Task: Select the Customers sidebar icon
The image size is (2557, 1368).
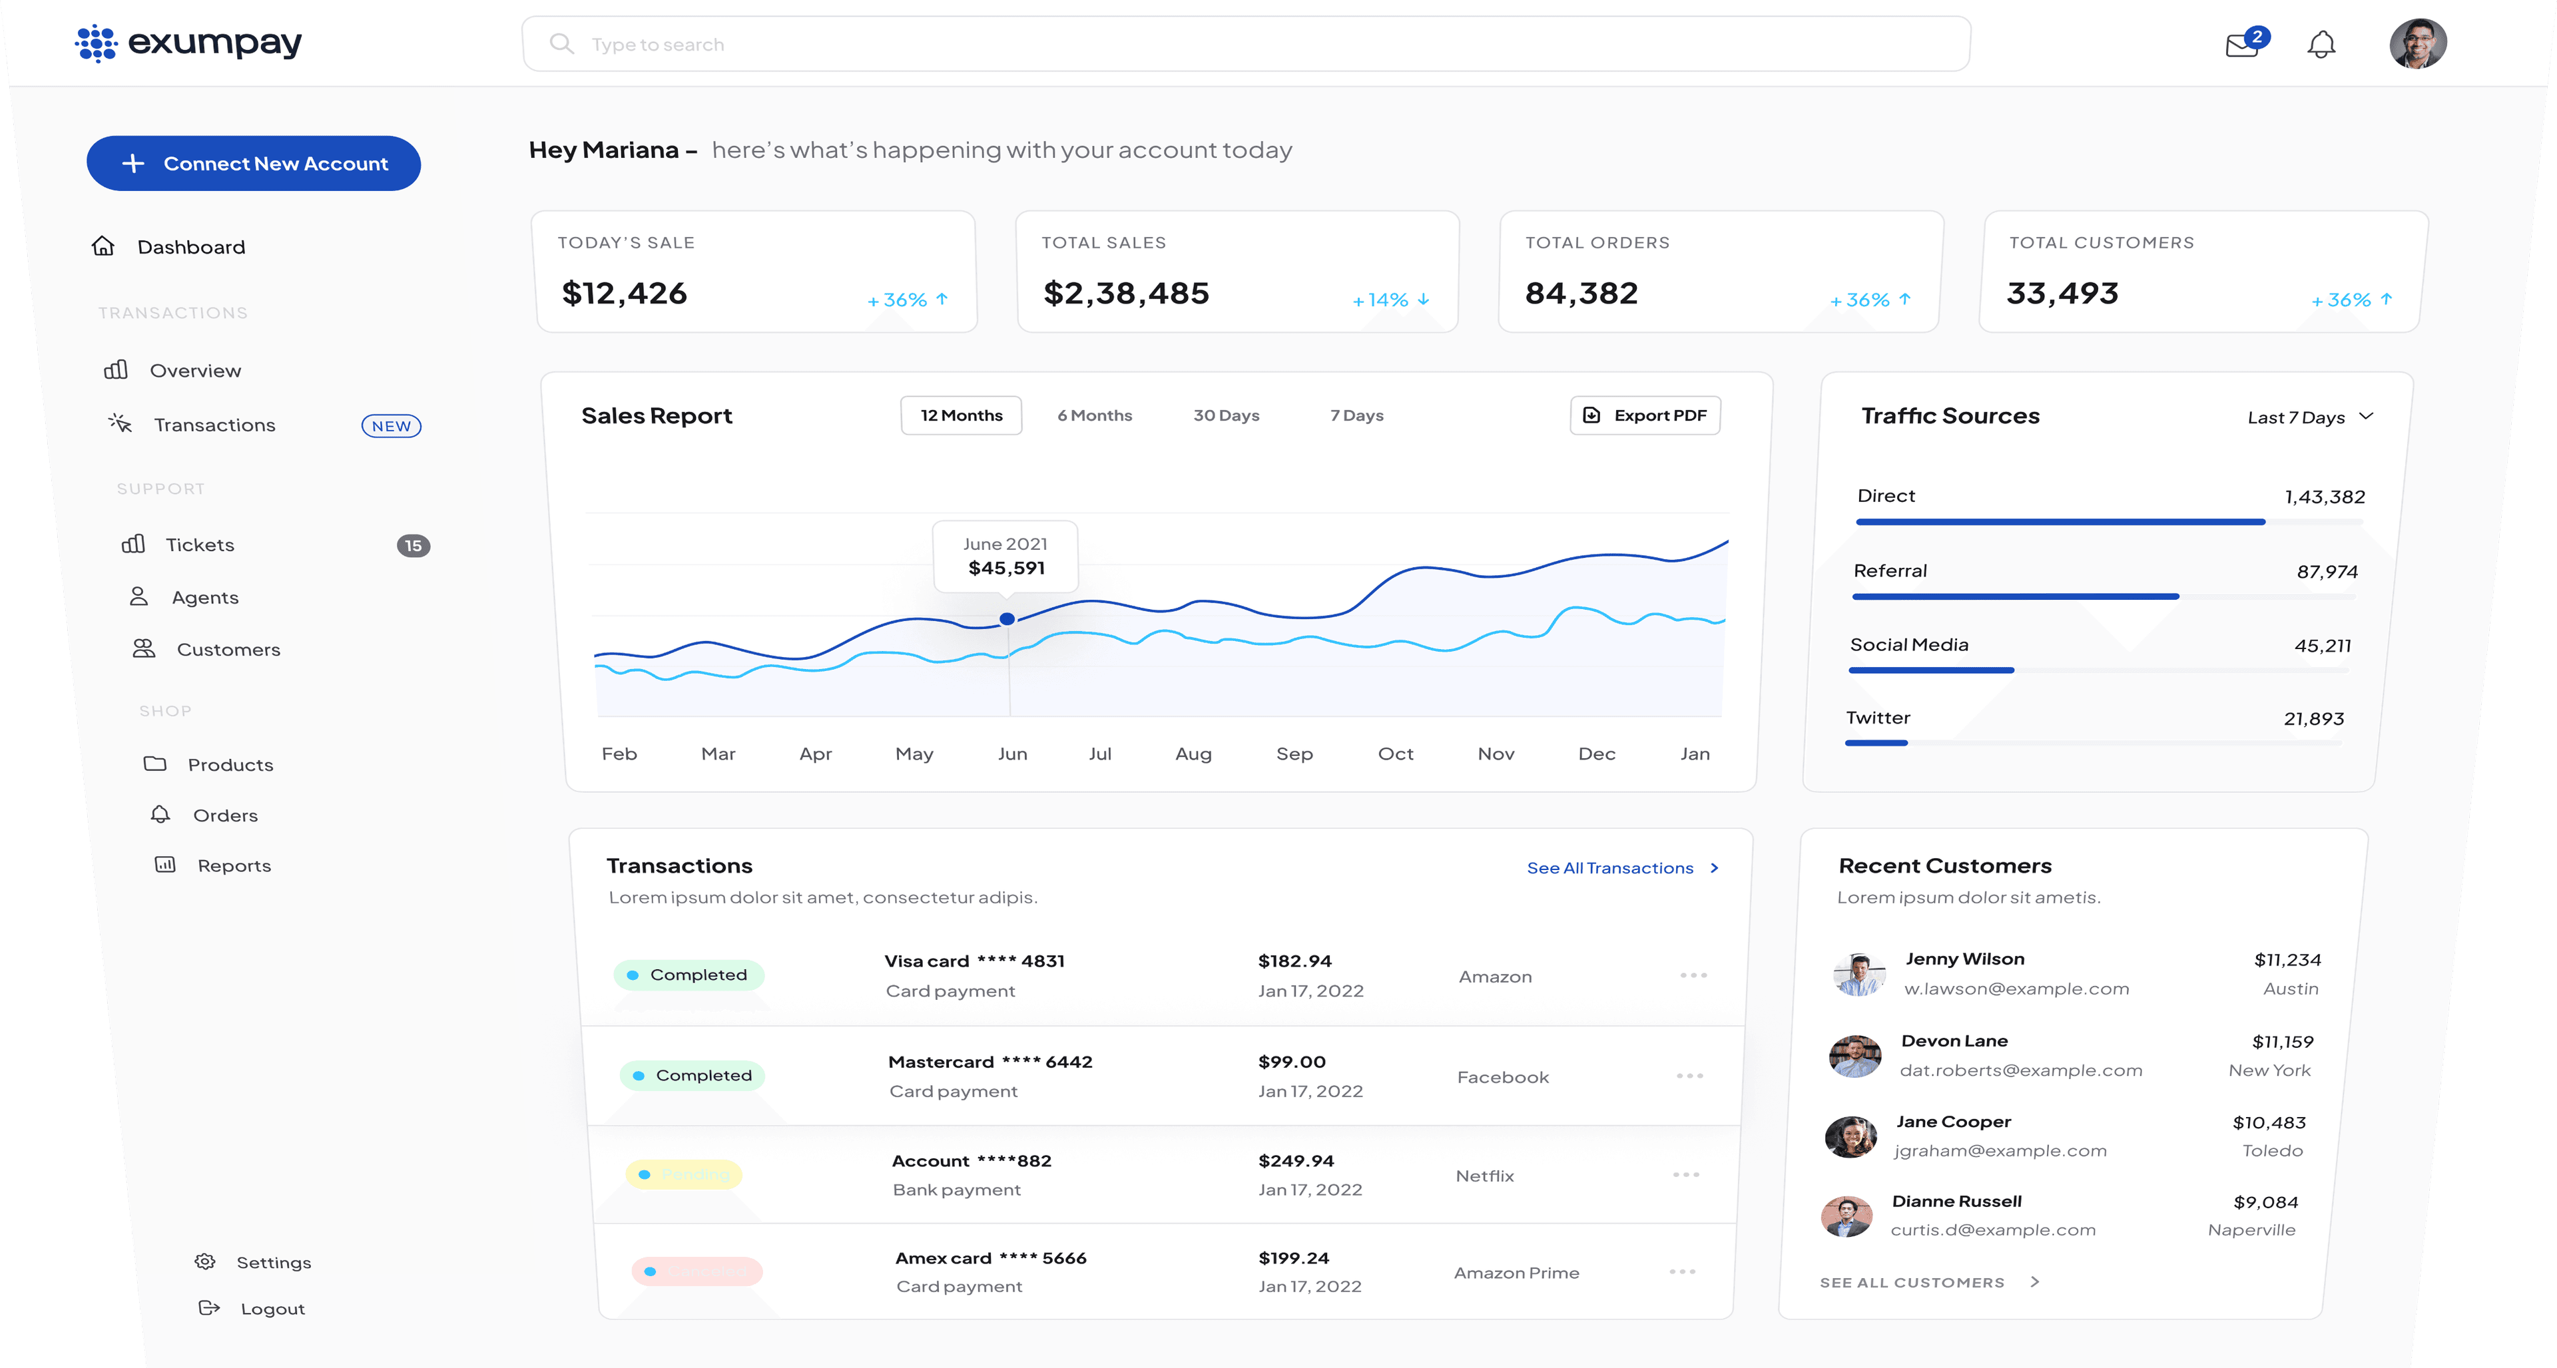Action: (143, 649)
